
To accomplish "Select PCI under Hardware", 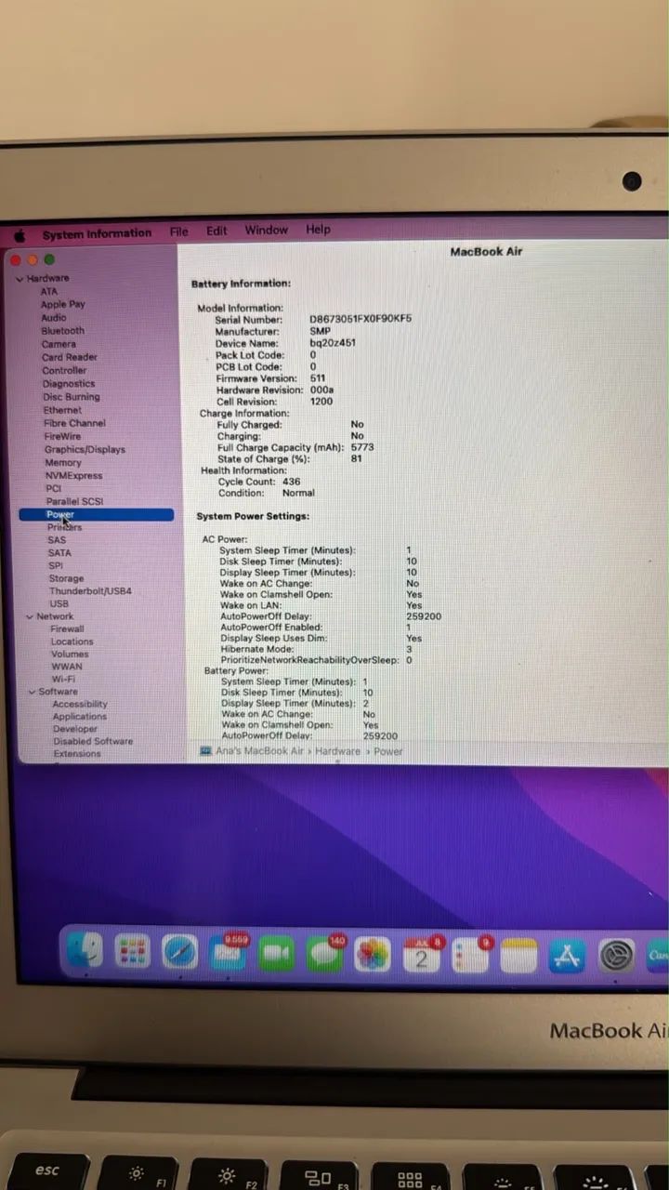I will pyautogui.click(x=54, y=488).
